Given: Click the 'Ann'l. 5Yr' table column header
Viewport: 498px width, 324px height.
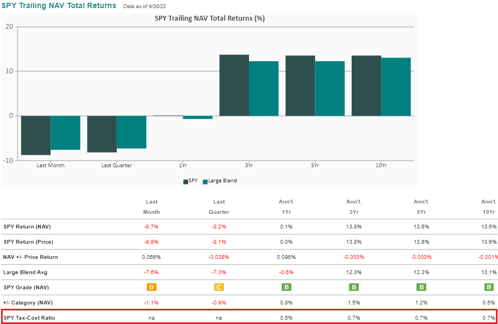Looking at the screenshot, I should (421, 207).
